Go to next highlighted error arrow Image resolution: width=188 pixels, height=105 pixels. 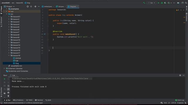click(x=184, y=10)
